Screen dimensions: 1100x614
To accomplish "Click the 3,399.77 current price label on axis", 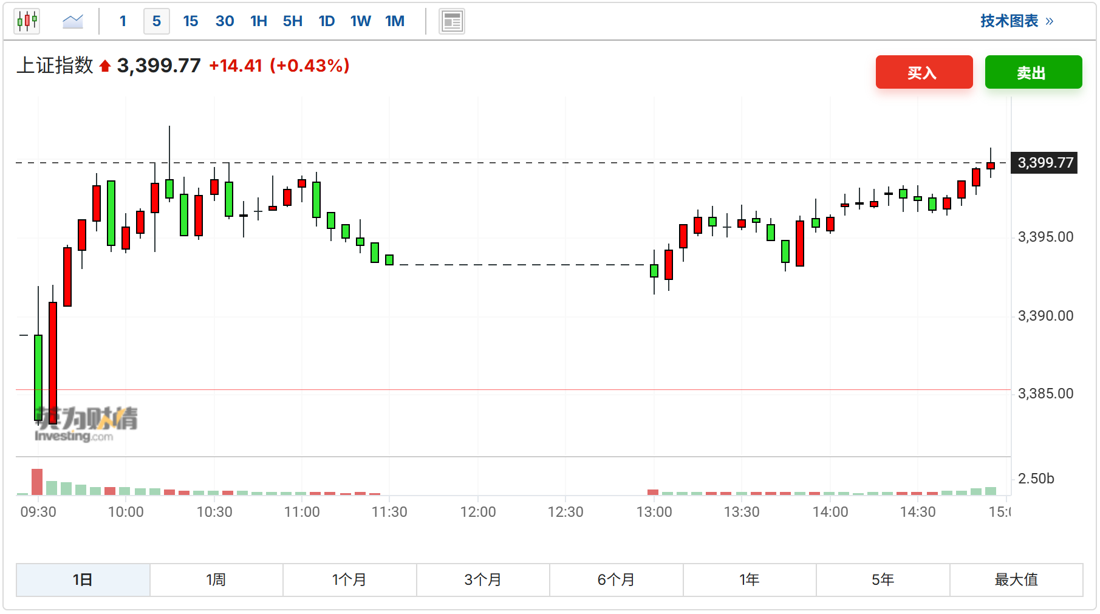I will tap(1045, 163).
